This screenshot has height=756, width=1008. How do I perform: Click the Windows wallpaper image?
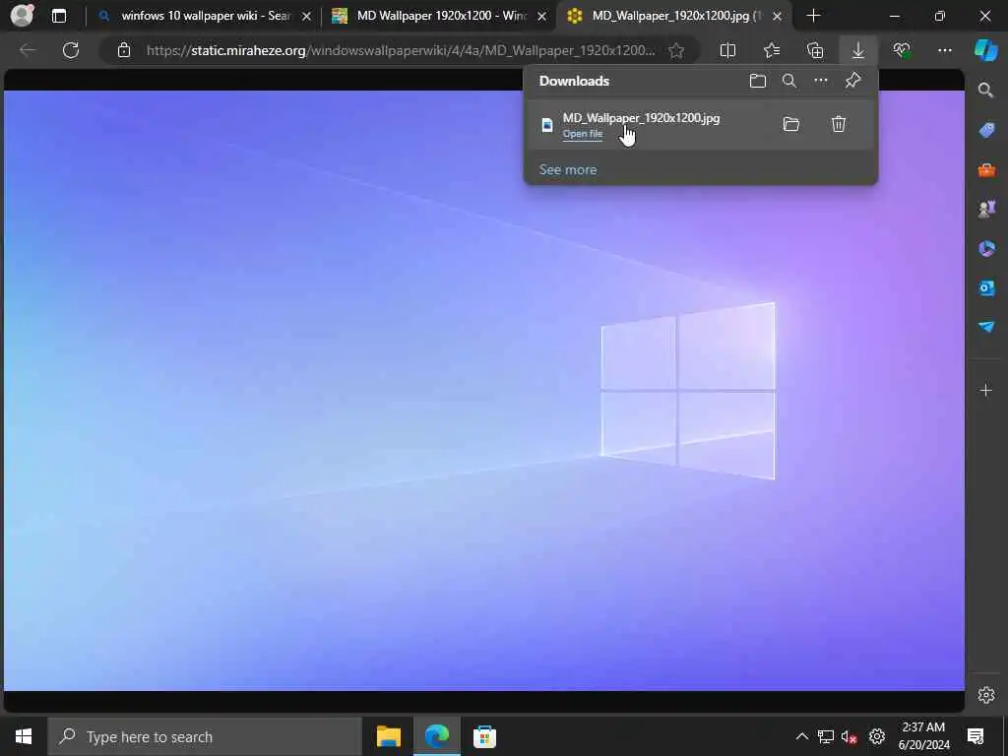[x=484, y=390]
